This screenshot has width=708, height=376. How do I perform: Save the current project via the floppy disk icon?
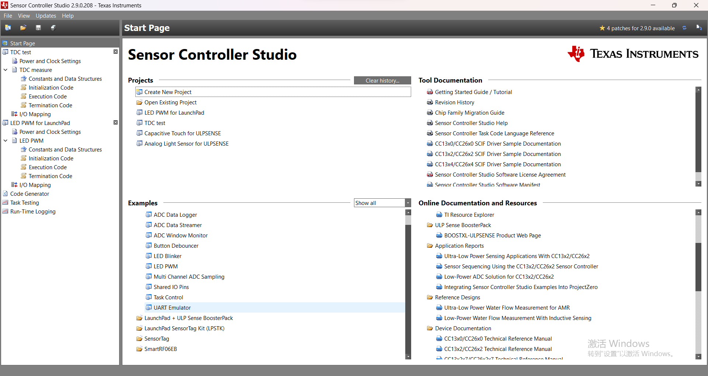point(38,28)
